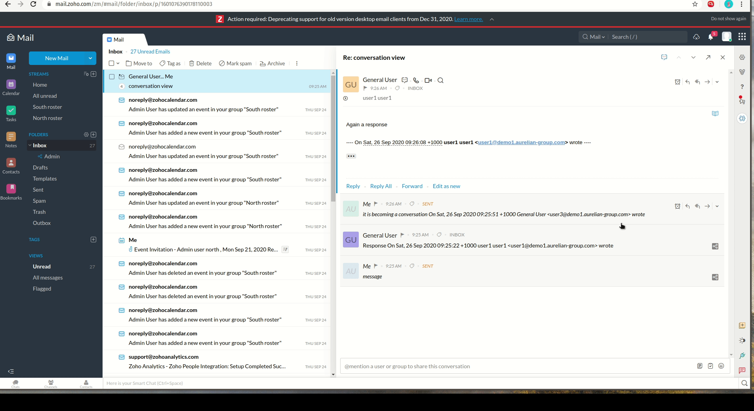Open reader view icon in message body
This screenshot has width=754, height=411.
click(x=715, y=114)
